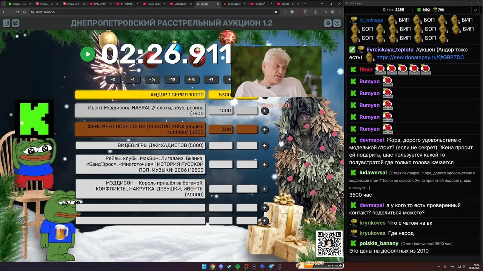Open the Chrome three-dot menu
Screen dimensions: 483x271
pos(340,12)
